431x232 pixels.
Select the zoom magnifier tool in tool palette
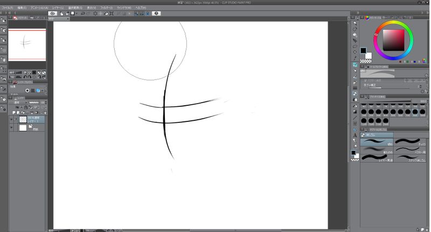(355, 24)
